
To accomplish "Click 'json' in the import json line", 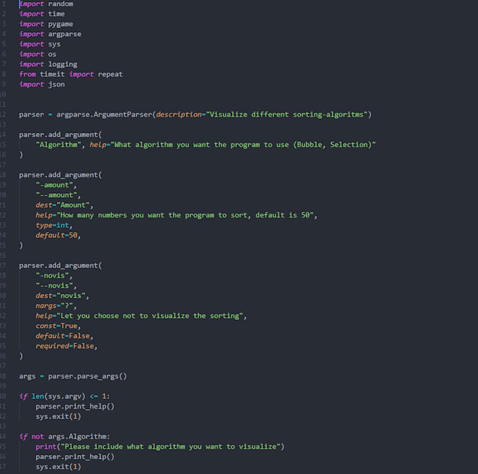I will 56,84.
